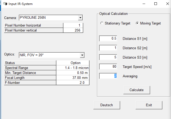Select the Moving Target radio button
Viewport: 171px width, 119px height.
click(137, 23)
